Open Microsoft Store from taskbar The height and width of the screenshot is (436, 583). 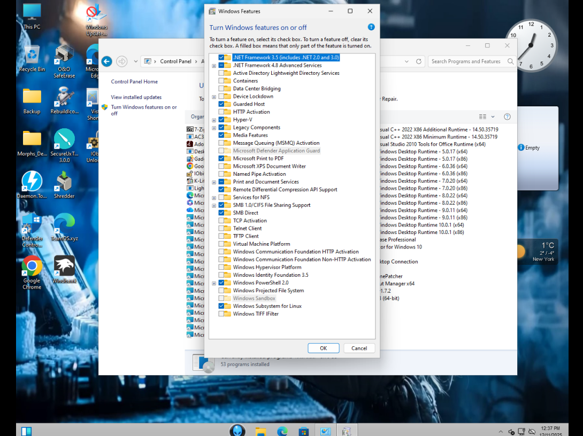[x=304, y=431]
